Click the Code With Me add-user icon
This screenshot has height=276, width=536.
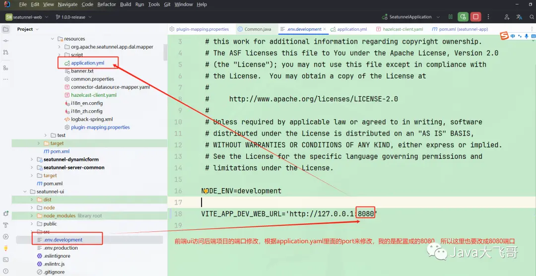pyautogui.click(x=507, y=17)
